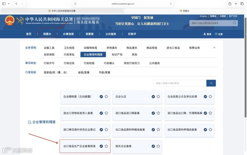Screen dimensions: 247x155
Task: Show tab overview icon
Action: (x=242, y=4)
